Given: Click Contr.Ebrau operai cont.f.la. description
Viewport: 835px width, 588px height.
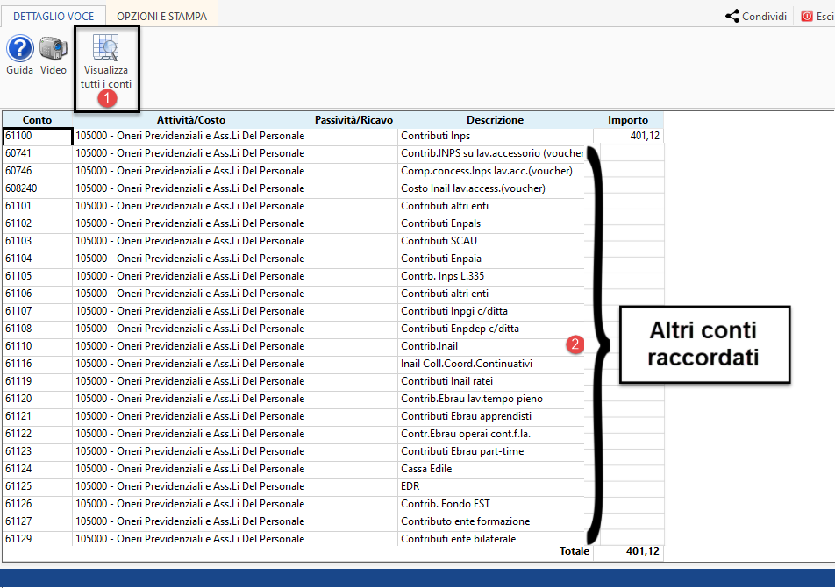Looking at the screenshot, I should tap(491, 435).
